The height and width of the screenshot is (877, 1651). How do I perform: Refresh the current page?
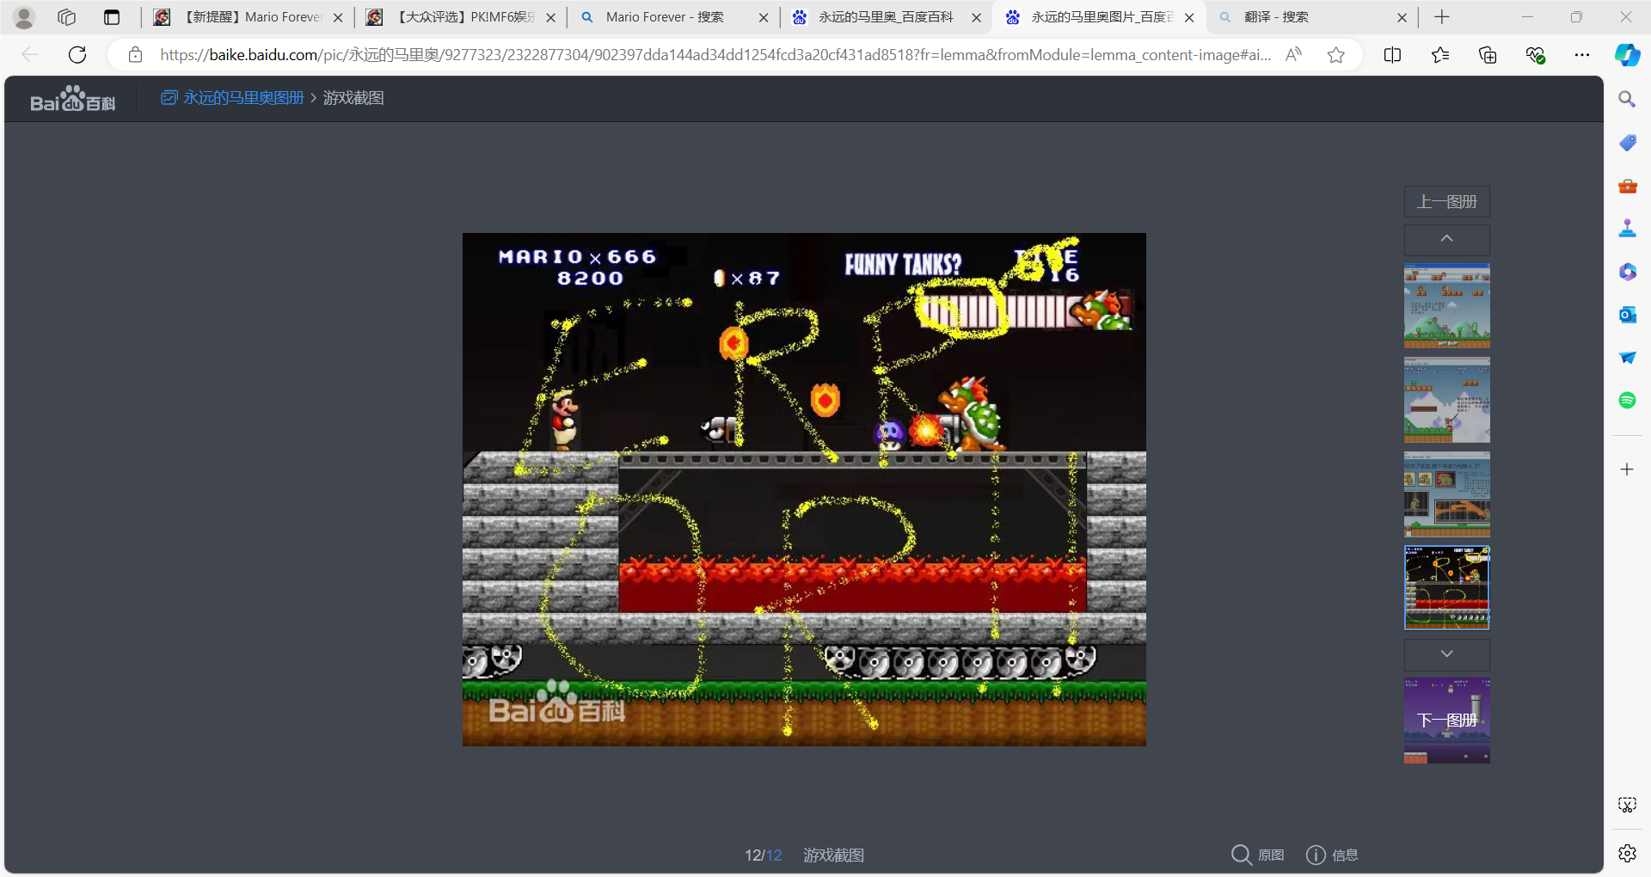[77, 55]
